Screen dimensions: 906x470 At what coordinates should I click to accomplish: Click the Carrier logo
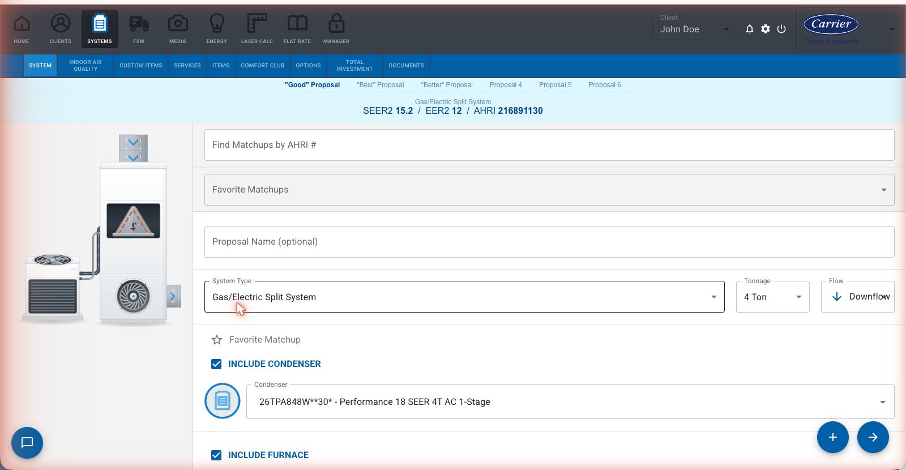tap(831, 24)
